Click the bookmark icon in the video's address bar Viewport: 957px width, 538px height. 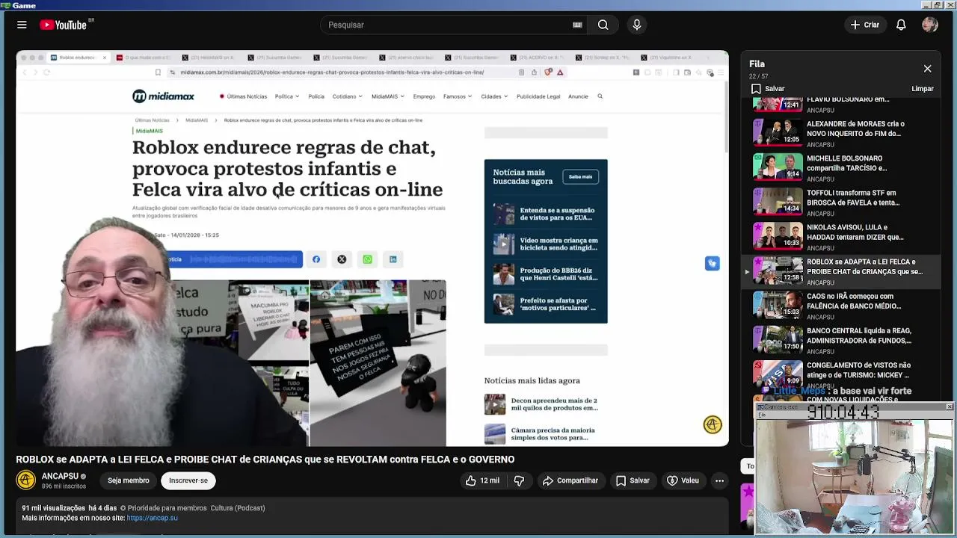pyautogui.click(x=158, y=72)
